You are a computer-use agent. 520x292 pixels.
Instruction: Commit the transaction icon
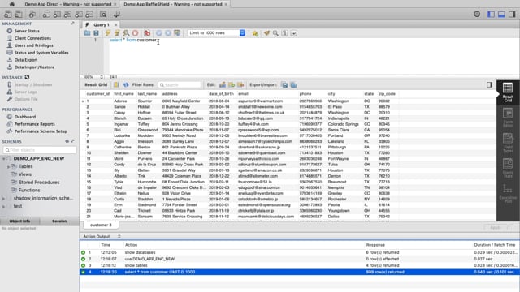pos(159,33)
